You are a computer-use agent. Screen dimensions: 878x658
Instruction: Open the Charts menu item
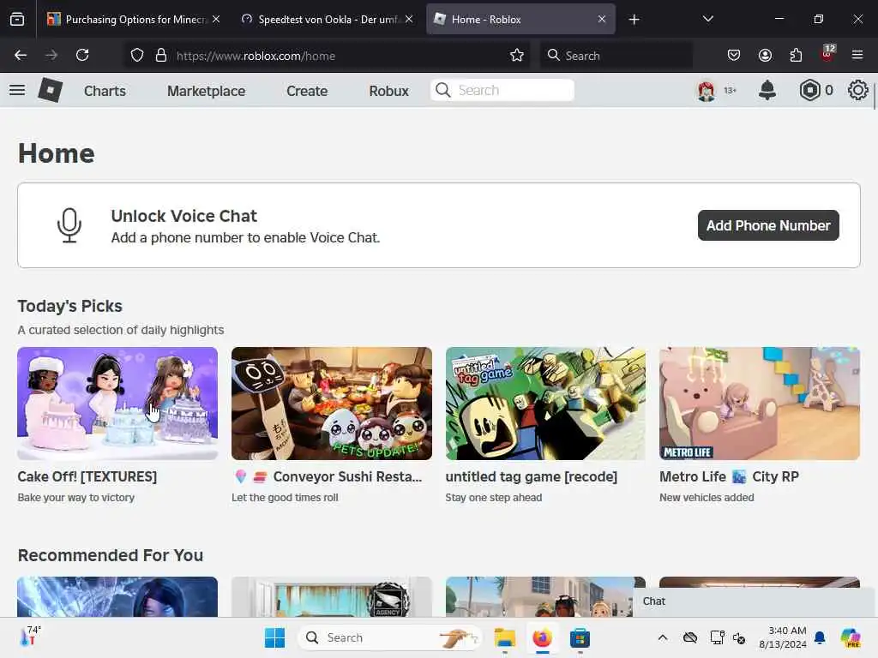[105, 91]
